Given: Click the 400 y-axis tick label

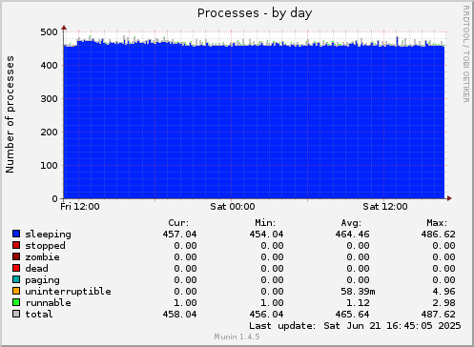Looking at the screenshot, I should pyautogui.click(x=49, y=66).
